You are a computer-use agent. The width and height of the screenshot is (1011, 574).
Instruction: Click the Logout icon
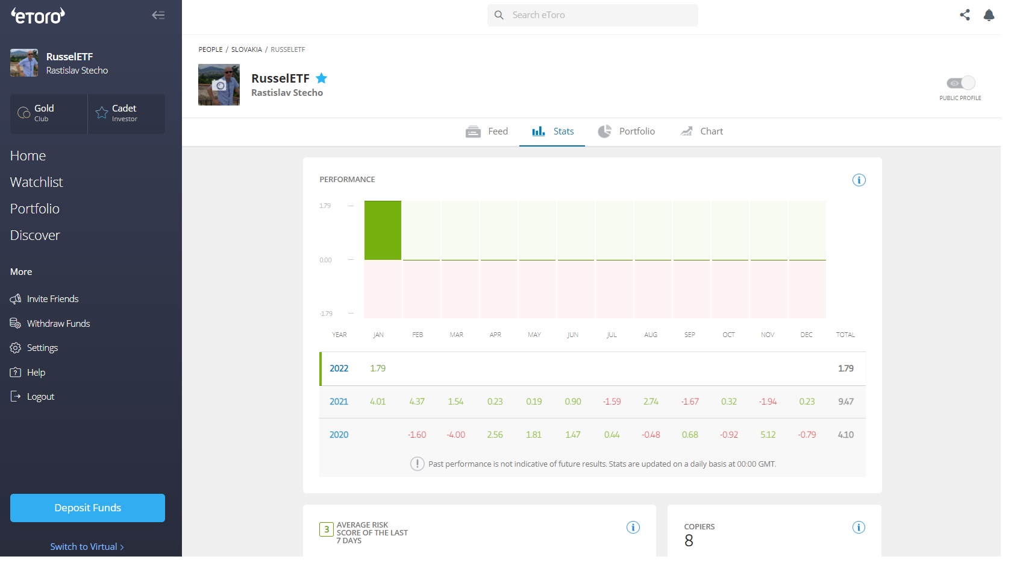(x=16, y=396)
